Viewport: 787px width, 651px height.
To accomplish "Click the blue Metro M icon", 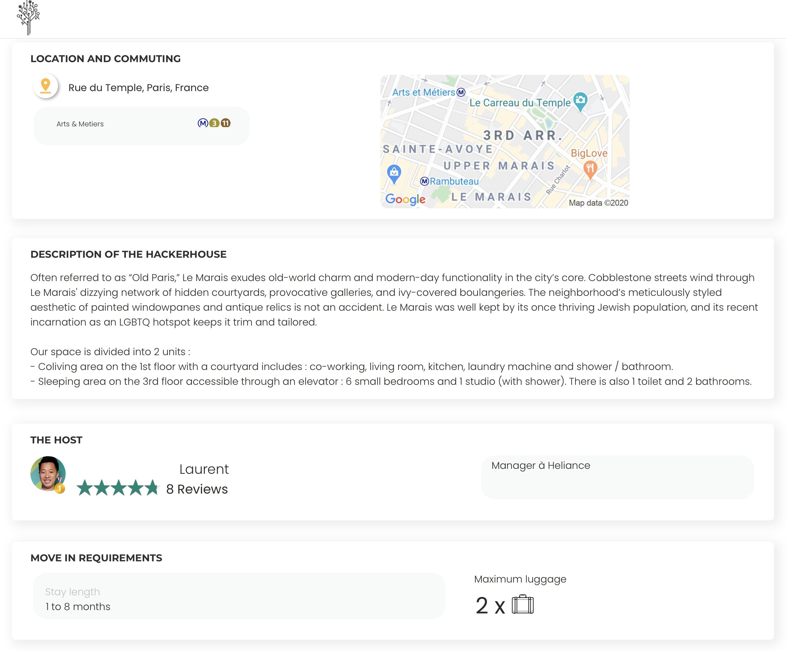I will [203, 123].
